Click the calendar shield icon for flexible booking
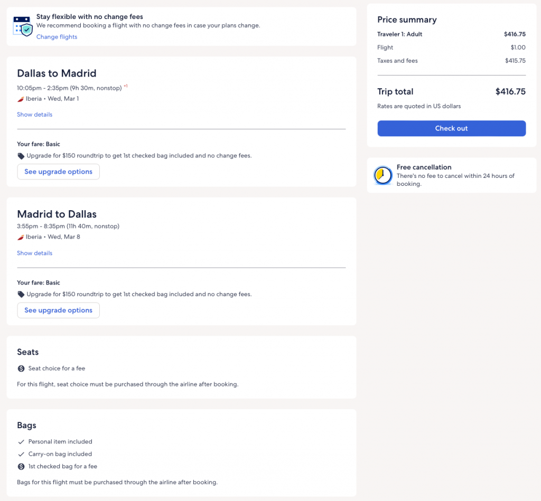The image size is (541, 501). (x=22, y=26)
